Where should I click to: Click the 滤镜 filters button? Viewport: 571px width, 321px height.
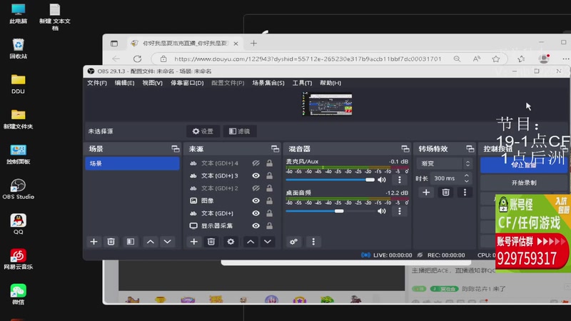coord(240,131)
